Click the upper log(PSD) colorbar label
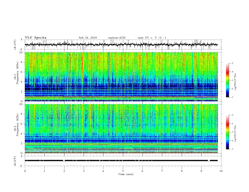249x192 pixels. coord(235,82)
